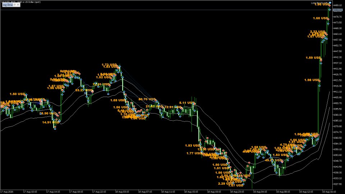Image resolution: width=345 pixels, height=194 pixels.
Task: Click the 1.58 USD profit label
Action: 258,147
